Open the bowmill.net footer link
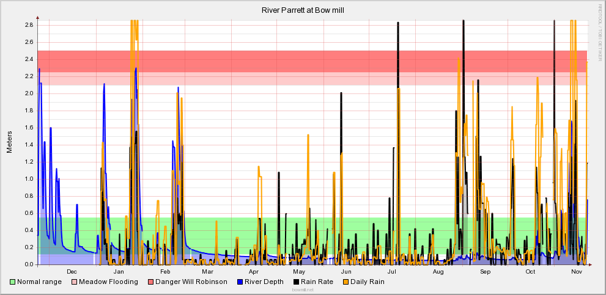Viewport: 606px width, 295px height. coord(303,291)
